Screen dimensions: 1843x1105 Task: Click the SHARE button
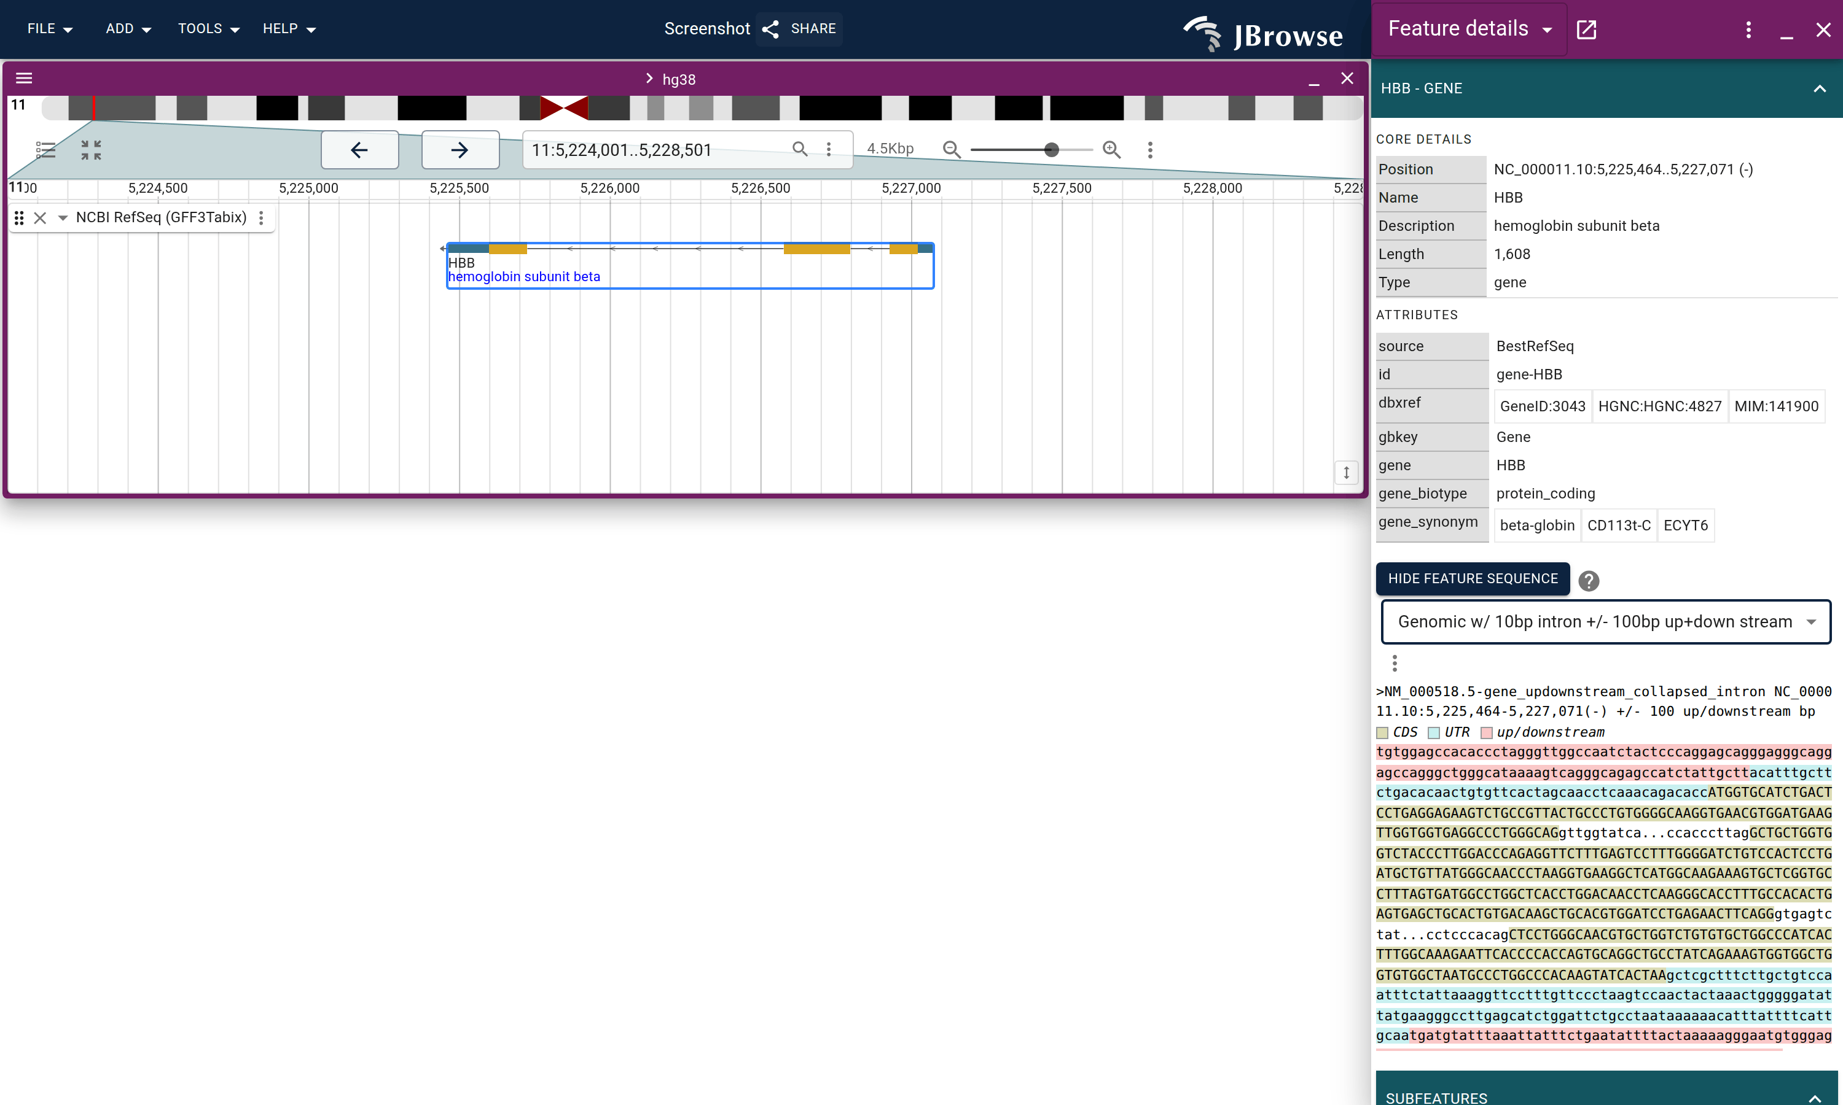pos(799,29)
